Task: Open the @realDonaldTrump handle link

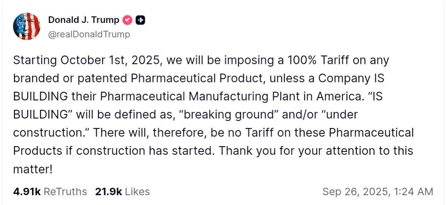Action: pos(89,34)
